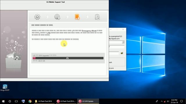Click the 4% upgrade progress bar
186x104 pixels.
(x=68, y=58)
